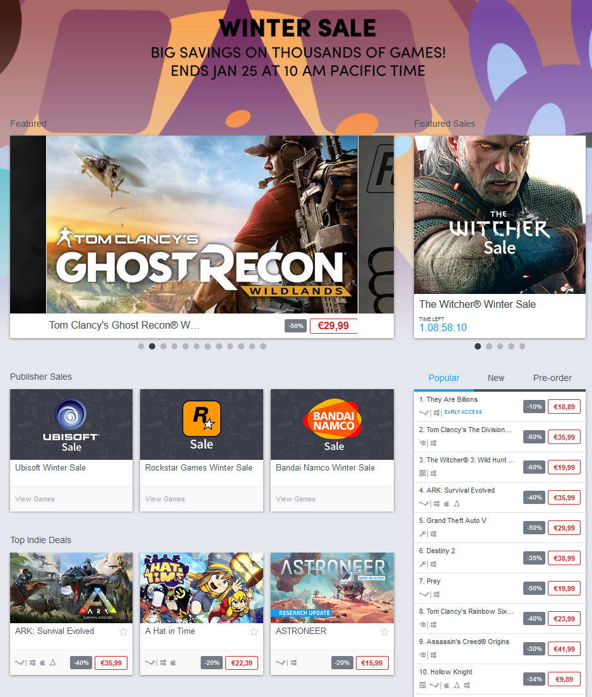Viewport: 592px width, 697px height.
Task: Open the A Hat in Time cover image
Action: 201,588
